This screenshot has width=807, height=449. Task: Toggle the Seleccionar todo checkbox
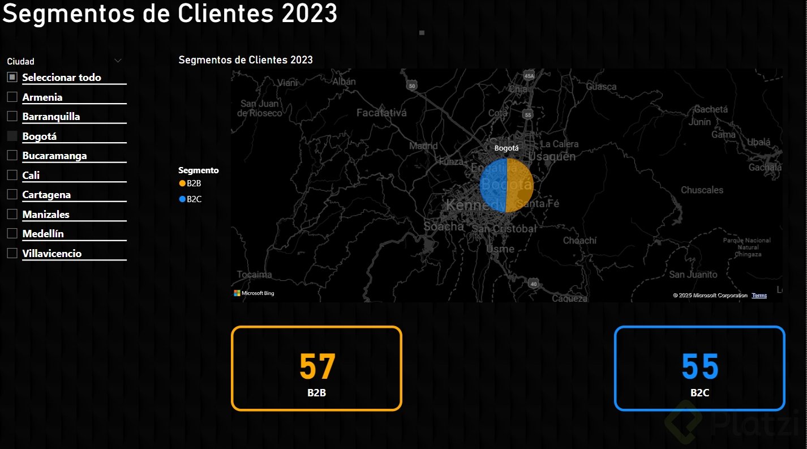pos(12,78)
